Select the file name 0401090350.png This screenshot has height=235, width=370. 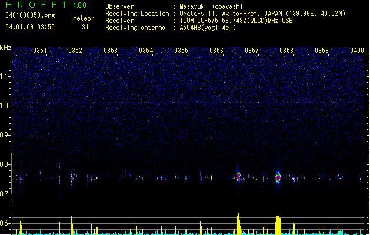pos(30,15)
